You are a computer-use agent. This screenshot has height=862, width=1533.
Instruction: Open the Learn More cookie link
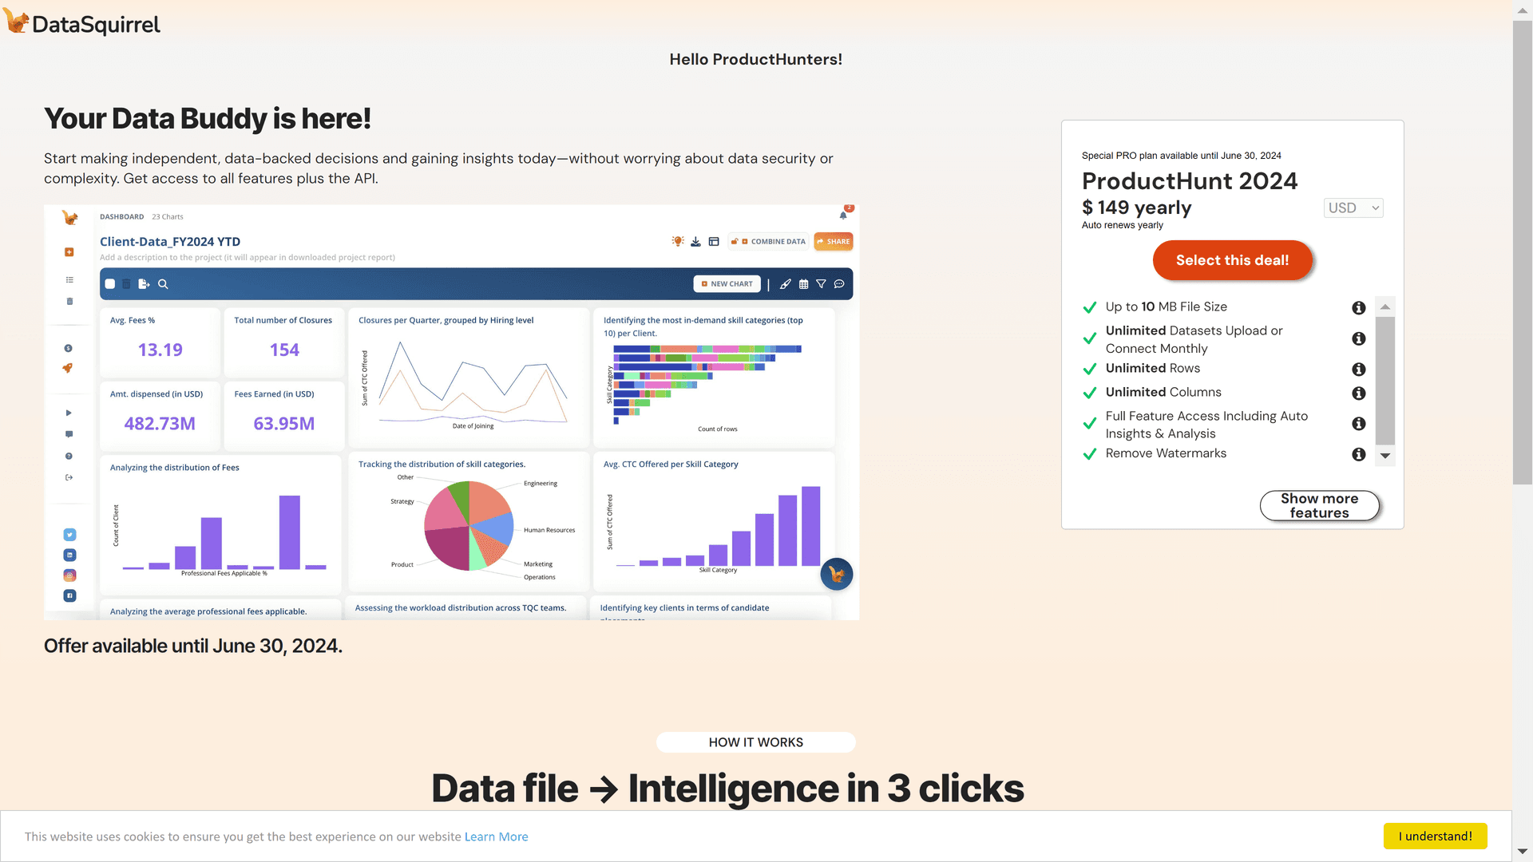496,836
